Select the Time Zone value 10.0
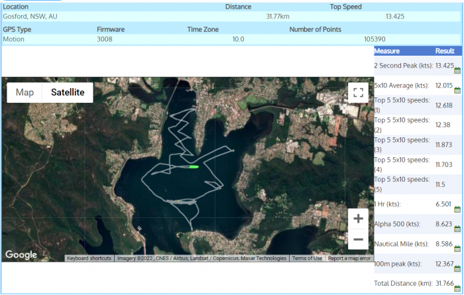This screenshot has width=464, height=295. click(238, 39)
